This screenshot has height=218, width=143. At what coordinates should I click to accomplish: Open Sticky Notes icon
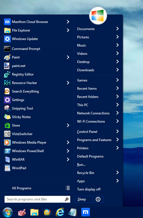pyautogui.click(x=7, y=117)
